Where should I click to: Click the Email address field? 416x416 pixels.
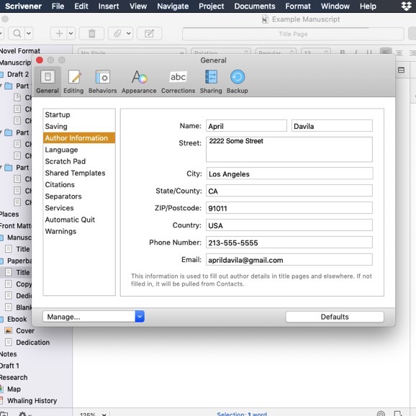(x=289, y=260)
